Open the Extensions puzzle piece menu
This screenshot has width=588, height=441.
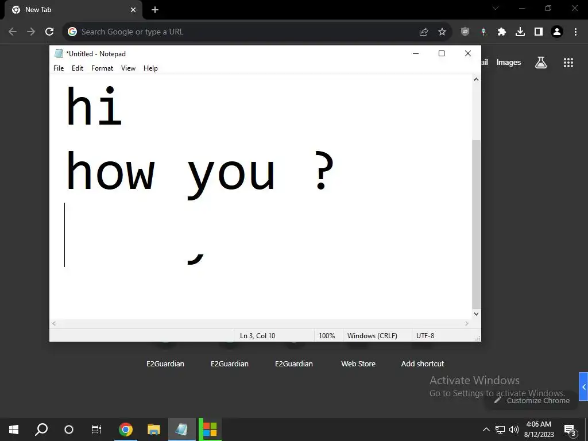coord(502,32)
